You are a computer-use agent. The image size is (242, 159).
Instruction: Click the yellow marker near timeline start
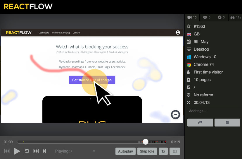(23, 142)
